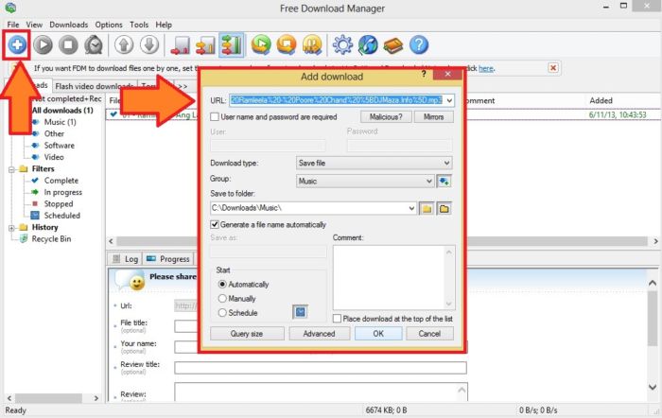Click the schedule settings icon beside Schedule option
This screenshot has width=662, height=418.
click(300, 312)
